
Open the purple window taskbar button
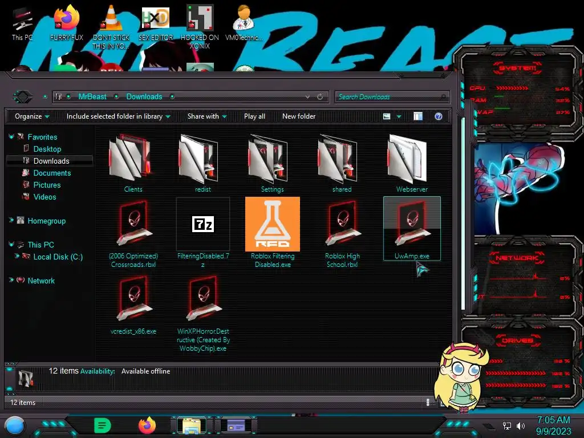(x=236, y=425)
